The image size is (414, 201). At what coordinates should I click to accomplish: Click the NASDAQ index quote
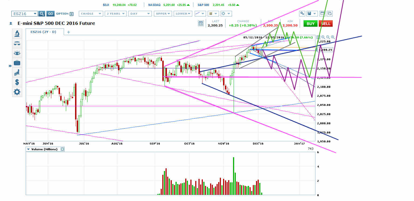click(169, 5)
